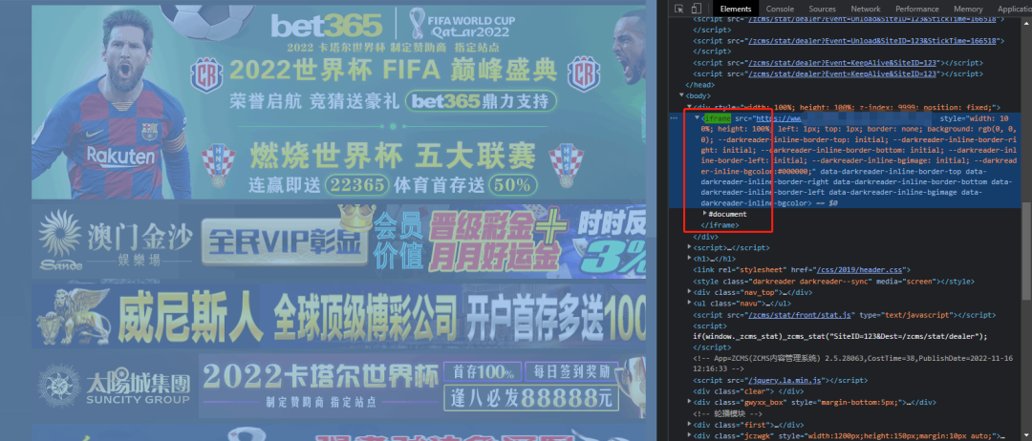Open the 澳门金沙 Sands casino banner
Image resolution: width=1032 pixels, height=441 pixels.
click(338, 241)
